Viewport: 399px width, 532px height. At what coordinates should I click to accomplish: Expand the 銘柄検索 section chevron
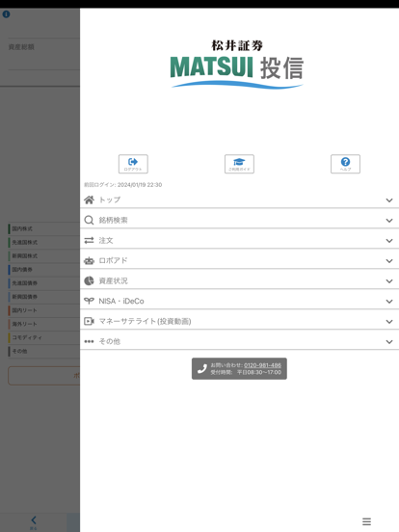point(389,221)
